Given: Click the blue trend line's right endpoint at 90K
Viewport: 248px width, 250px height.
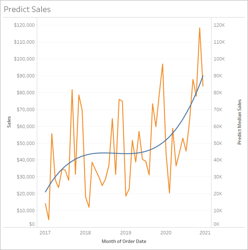Looking at the screenshot, I should tap(203, 76).
